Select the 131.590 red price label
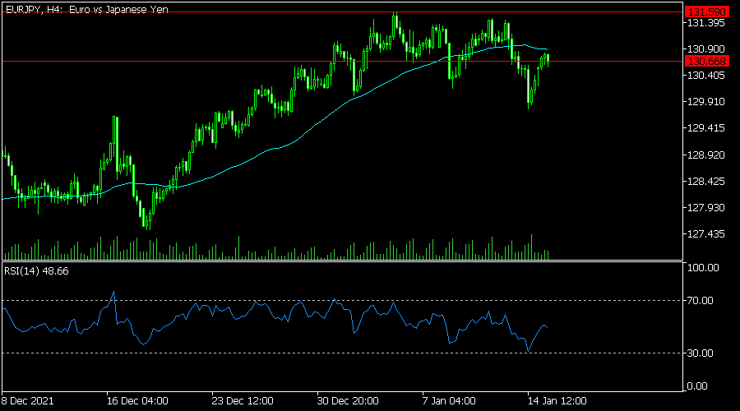Image resolution: width=740 pixels, height=411 pixels. click(706, 12)
